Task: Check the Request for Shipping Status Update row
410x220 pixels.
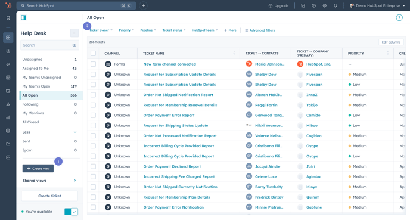Action: (93, 125)
